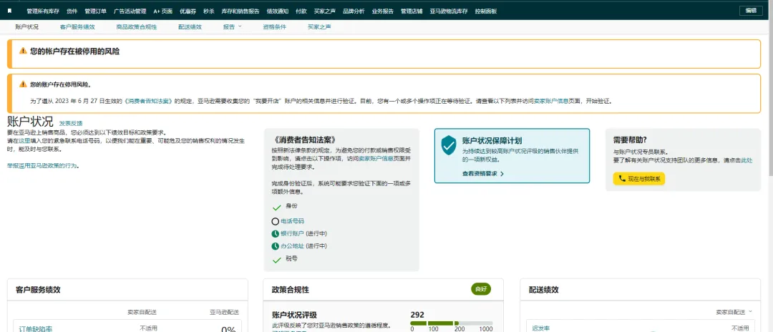Screen dimensions: 773x332
Task: Click 举报滥用亚马逊政策的行为 link
Action: (x=43, y=165)
